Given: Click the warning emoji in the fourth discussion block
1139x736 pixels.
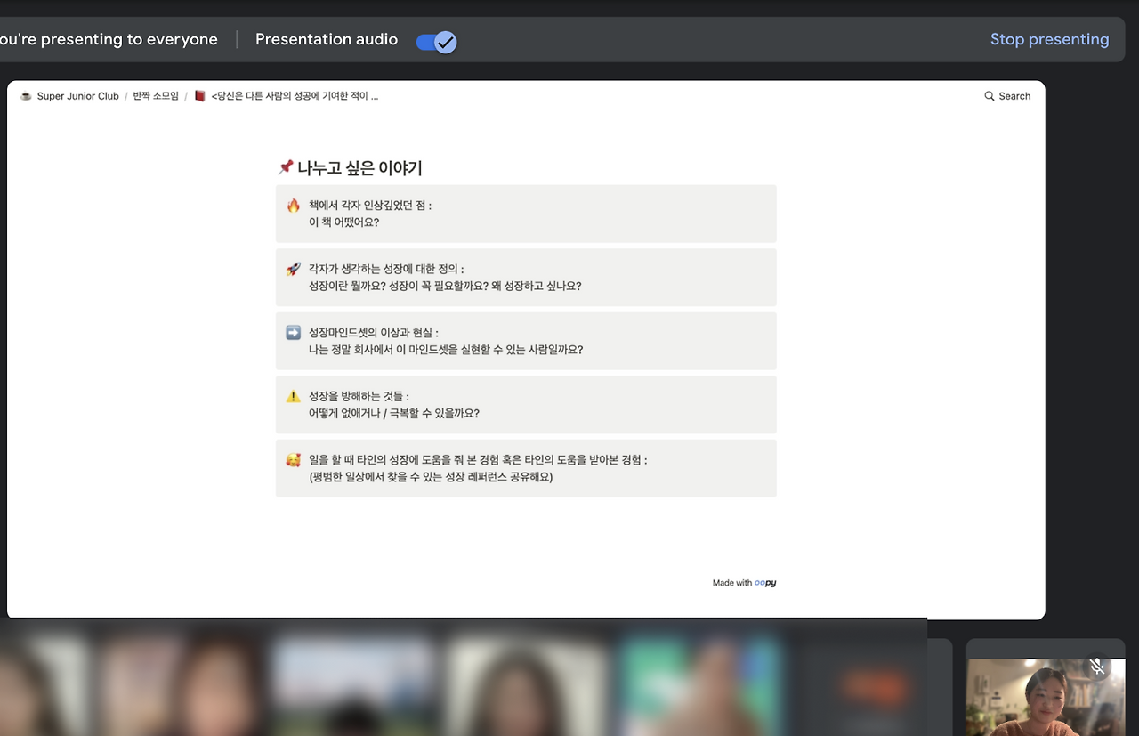Looking at the screenshot, I should [294, 395].
